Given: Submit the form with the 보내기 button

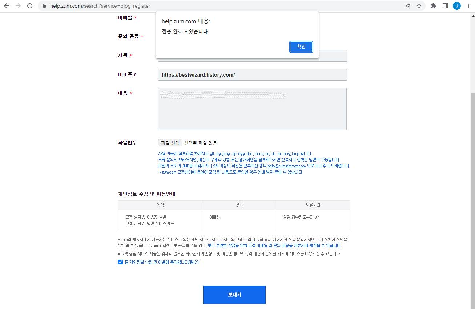Looking at the screenshot, I should click(x=234, y=295).
